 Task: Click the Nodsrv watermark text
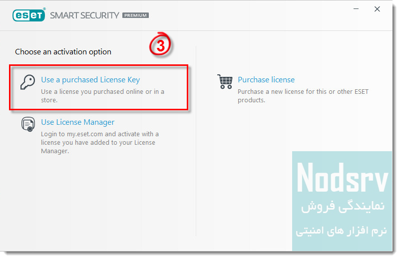(343, 178)
